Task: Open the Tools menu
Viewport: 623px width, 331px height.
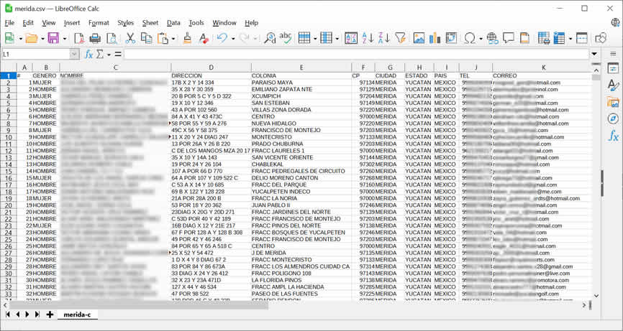Action: tap(196, 23)
